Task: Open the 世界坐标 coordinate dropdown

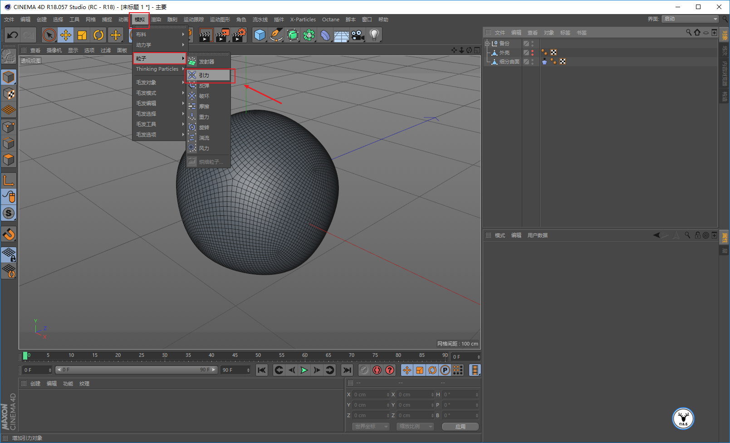Action: 371,427
